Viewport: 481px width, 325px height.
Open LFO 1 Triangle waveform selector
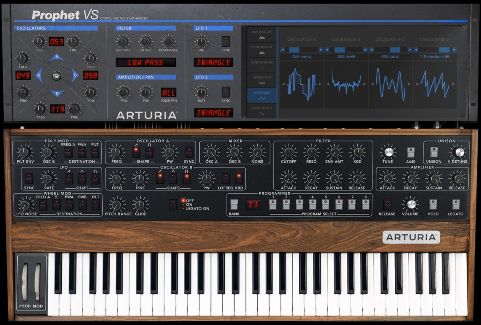point(214,62)
